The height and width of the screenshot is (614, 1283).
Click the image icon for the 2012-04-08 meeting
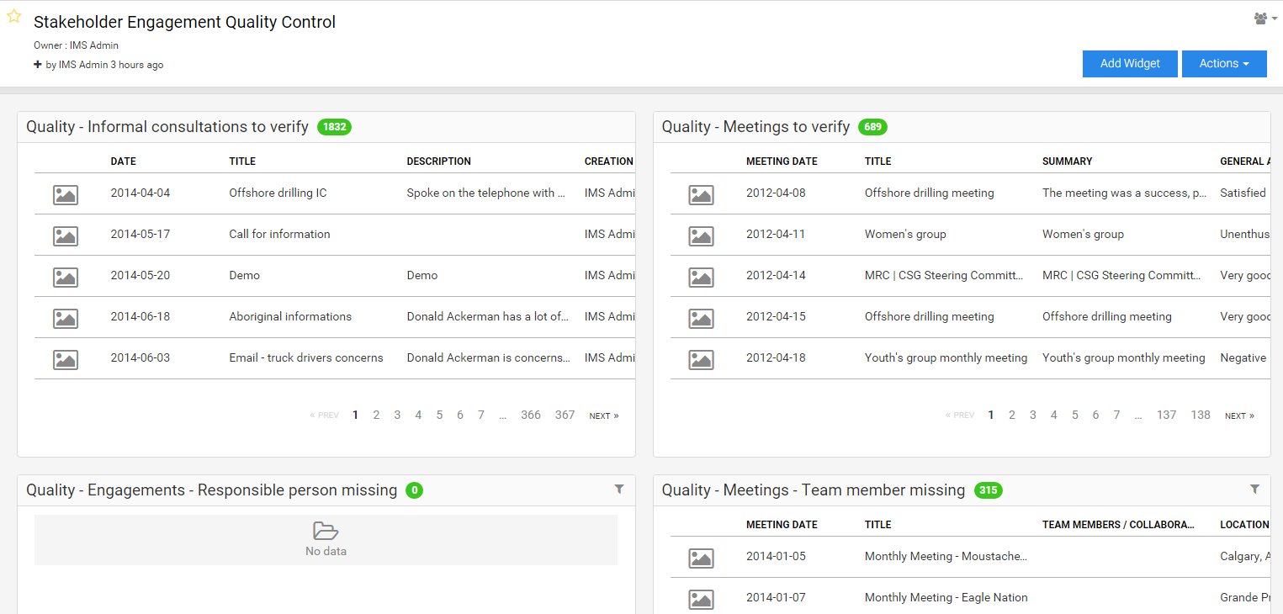702,195
